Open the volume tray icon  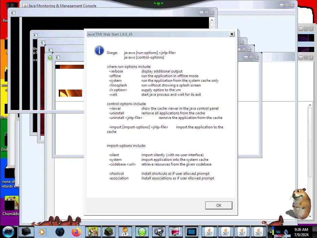(286, 232)
